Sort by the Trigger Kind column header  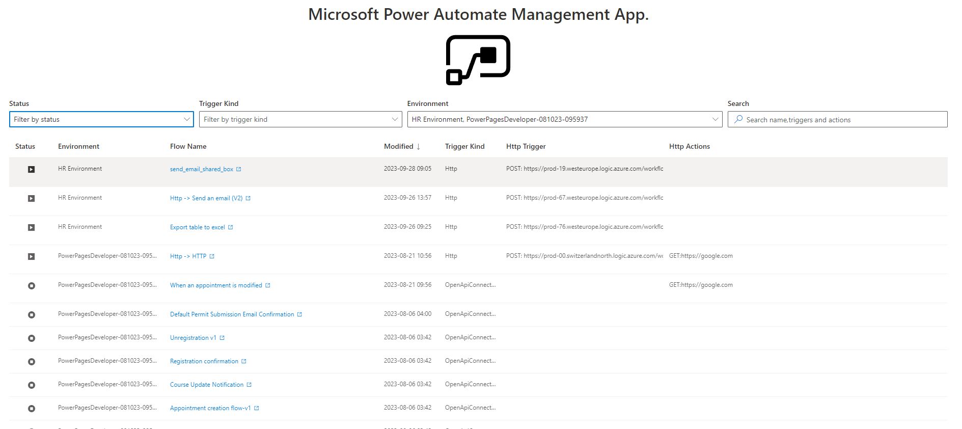(464, 146)
